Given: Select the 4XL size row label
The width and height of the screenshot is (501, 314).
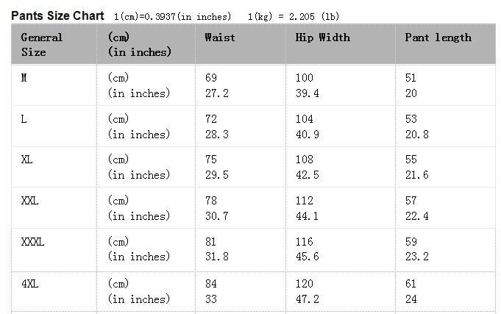Looking at the screenshot, I should (x=29, y=284).
